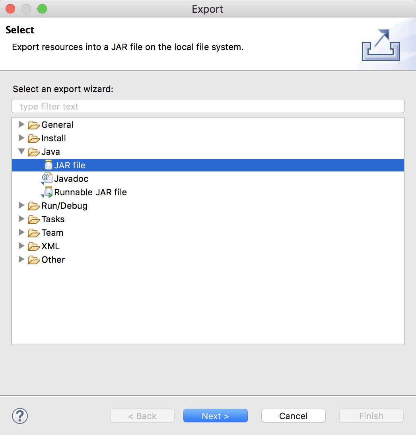416x435 pixels.
Task: Select the Javadoc export wizard label
Action: pos(71,179)
